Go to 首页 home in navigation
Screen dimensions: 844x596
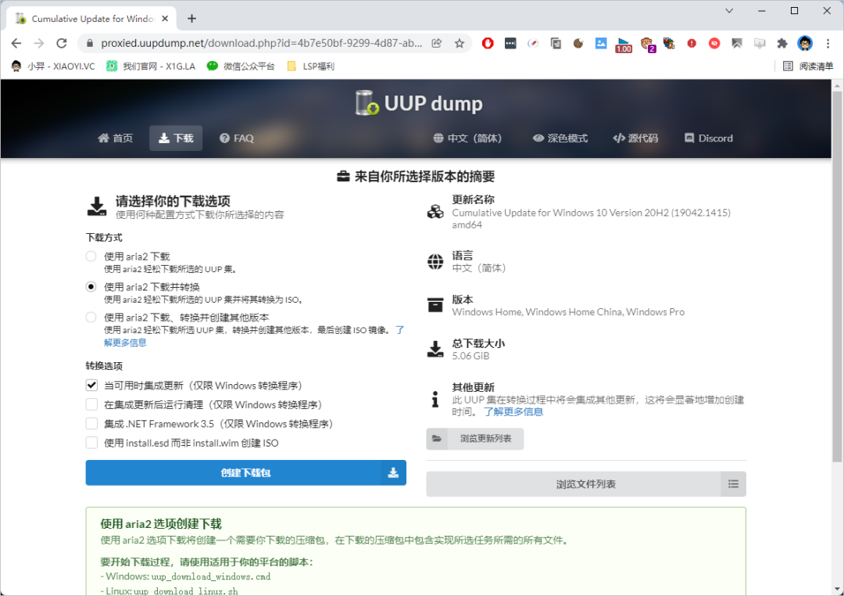coord(115,138)
